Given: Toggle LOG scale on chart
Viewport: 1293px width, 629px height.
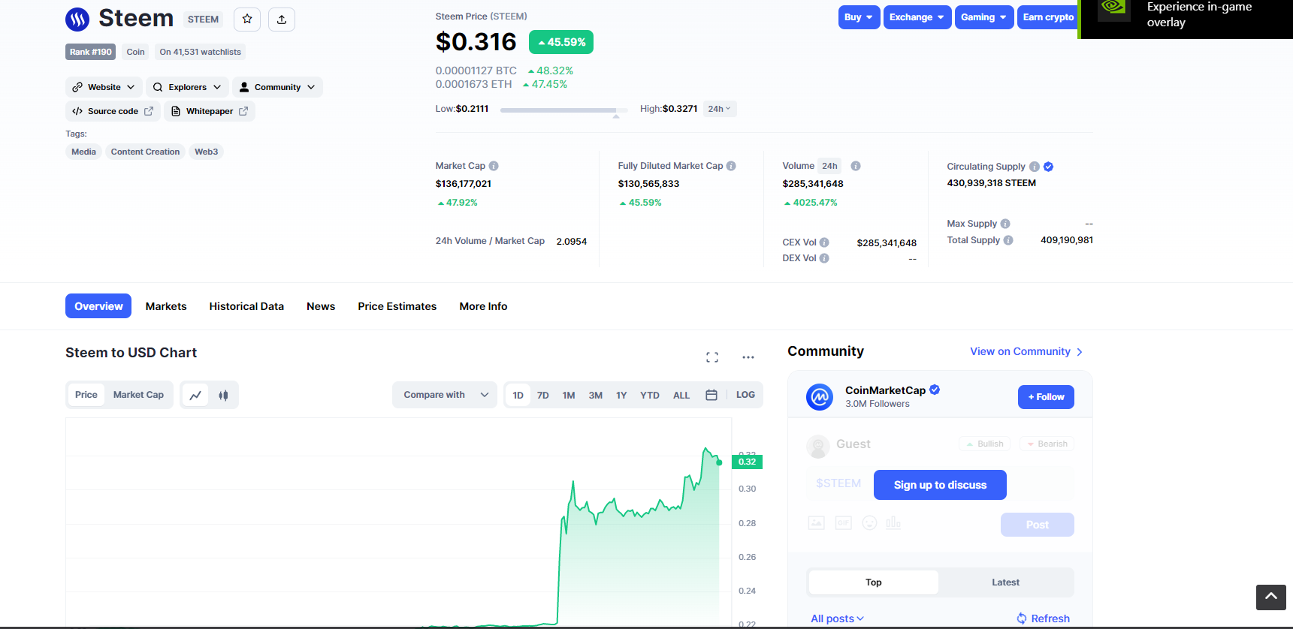Looking at the screenshot, I should coord(745,395).
